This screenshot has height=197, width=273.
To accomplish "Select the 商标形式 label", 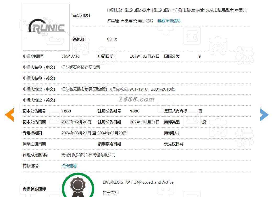I will tap(172, 133).
